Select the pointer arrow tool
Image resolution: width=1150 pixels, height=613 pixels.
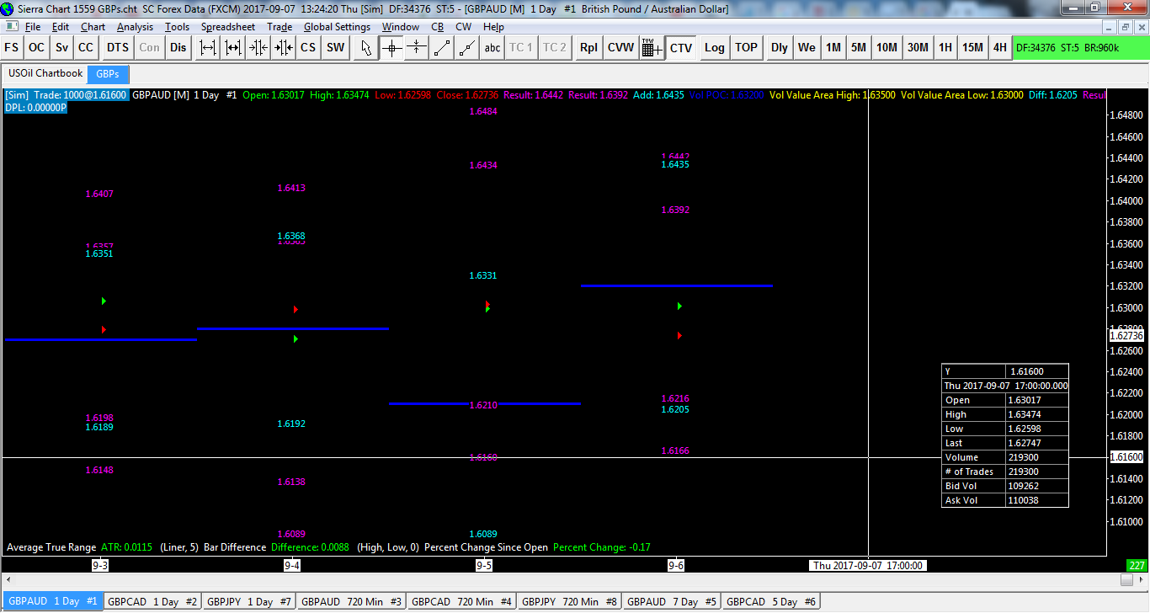pos(366,47)
